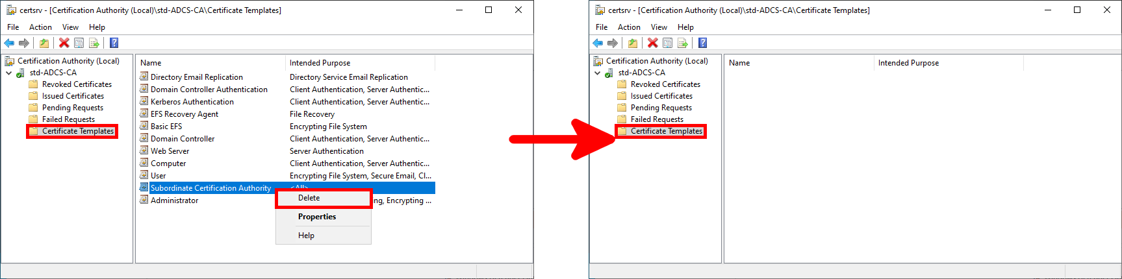
Task: Sort by the Name column in the left window
Action: pyautogui.click(x=211, y=63)
